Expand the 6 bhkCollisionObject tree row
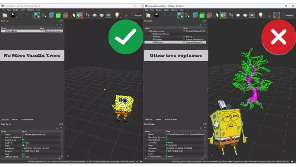The height and width of the screenshot is (167, 296). [x=149, y=34]
